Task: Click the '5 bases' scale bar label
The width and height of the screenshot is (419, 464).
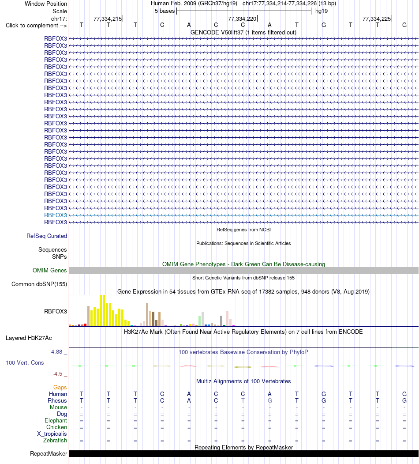Action: point(165,11)
